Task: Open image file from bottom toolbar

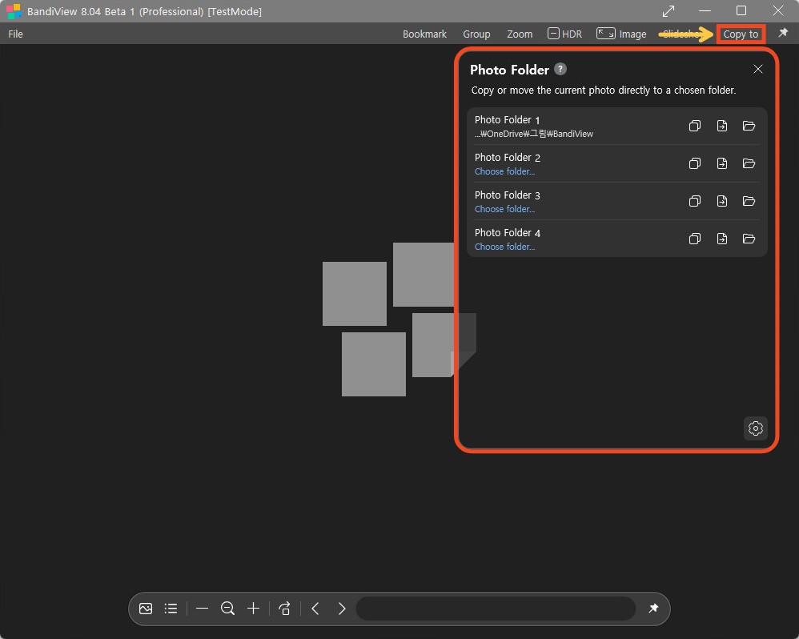Action: pos(146,609)
